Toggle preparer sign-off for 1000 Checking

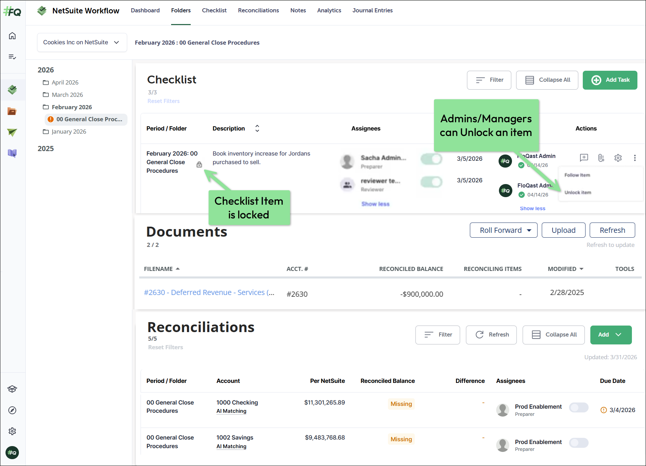[x=579, y=408]
